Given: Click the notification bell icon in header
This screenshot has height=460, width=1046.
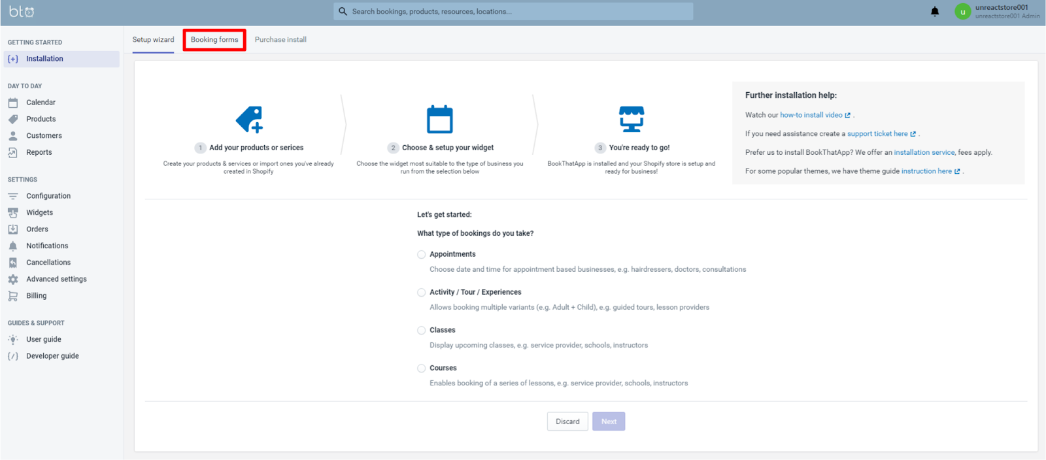Looking at the screenshot, I should click(934, 11).
